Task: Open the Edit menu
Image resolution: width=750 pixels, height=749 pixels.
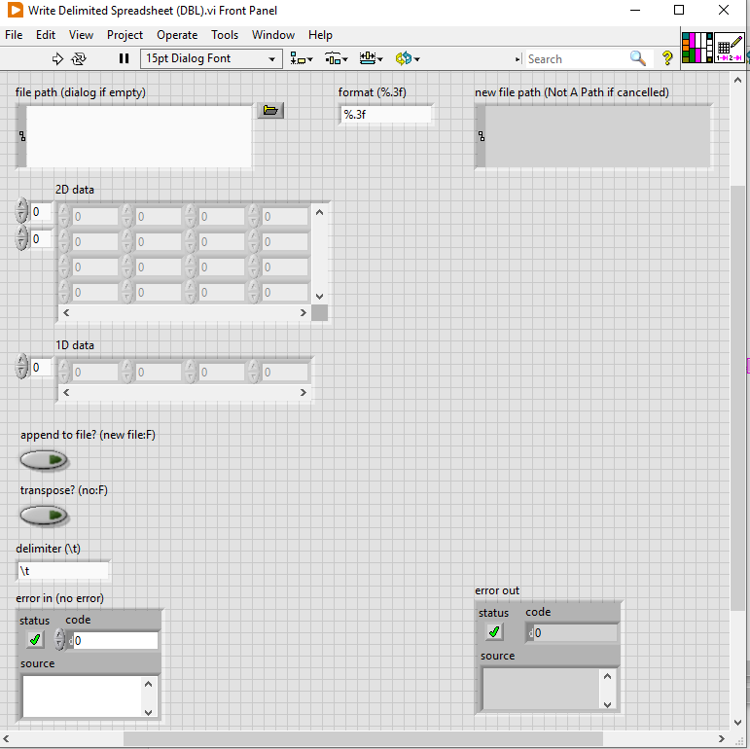Action: point(46,35)
